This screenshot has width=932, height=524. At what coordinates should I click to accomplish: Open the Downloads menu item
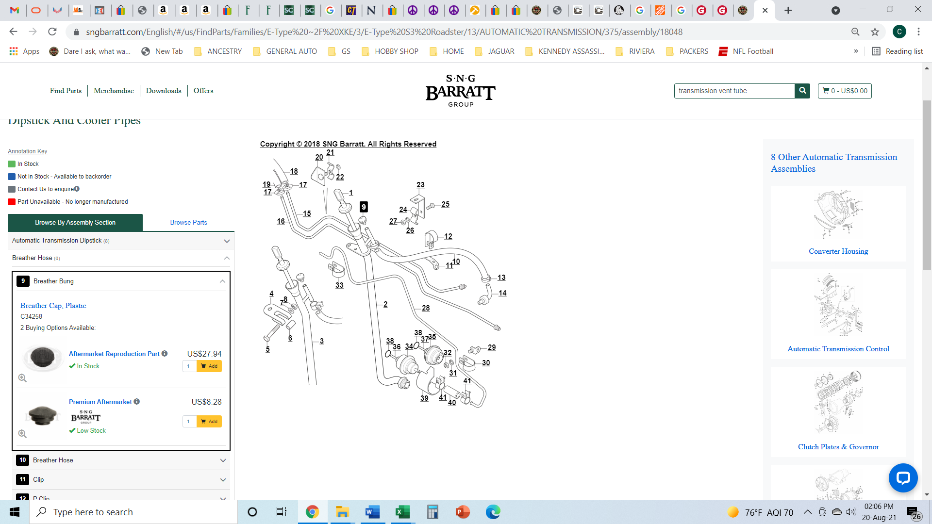coord(164,91)
